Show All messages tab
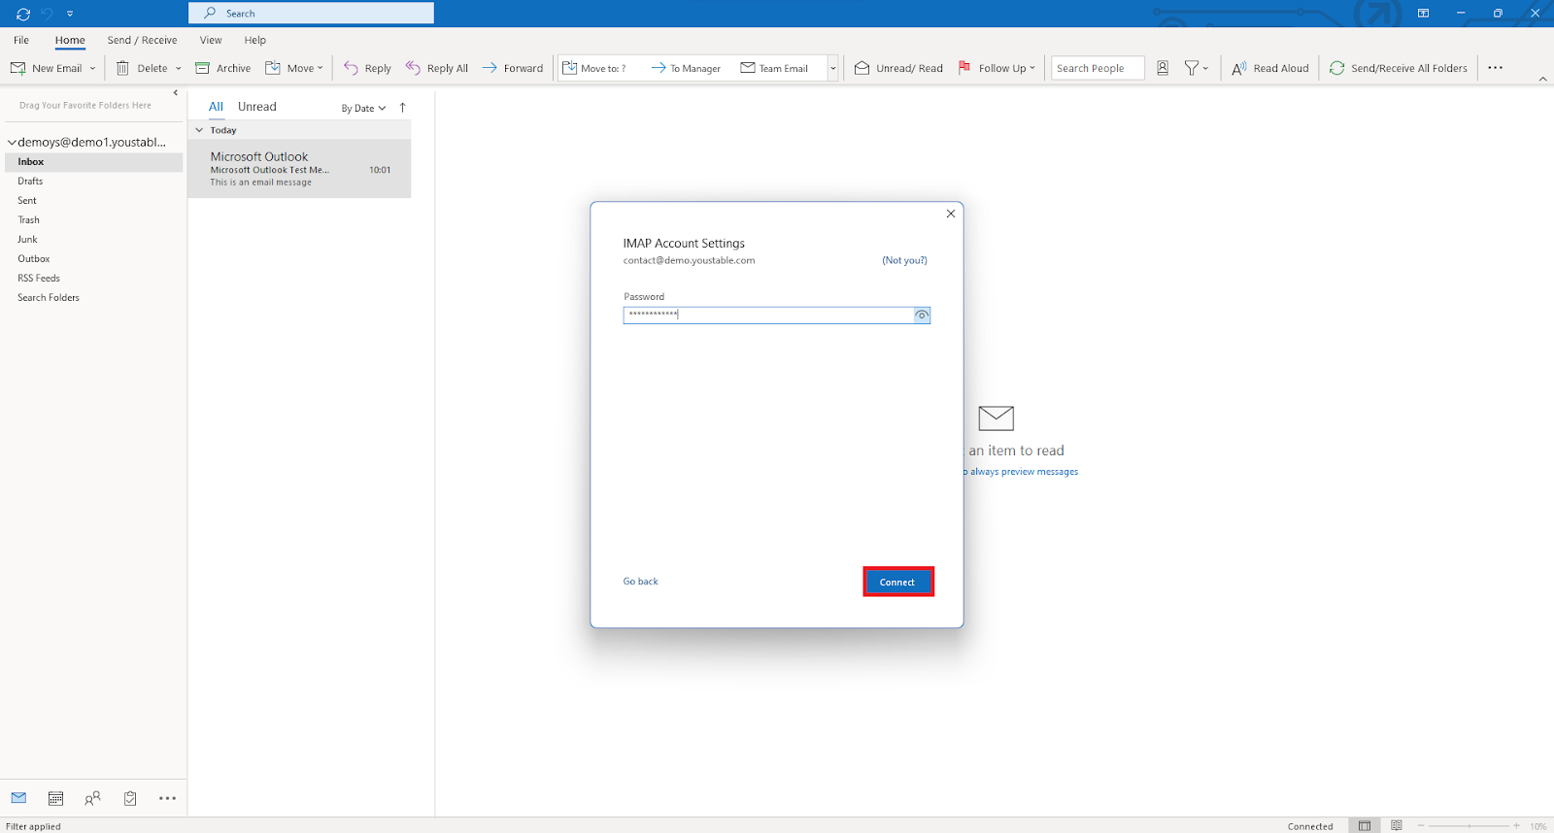The height and width of the screenshot is (833, 1554). coord(216,107)
